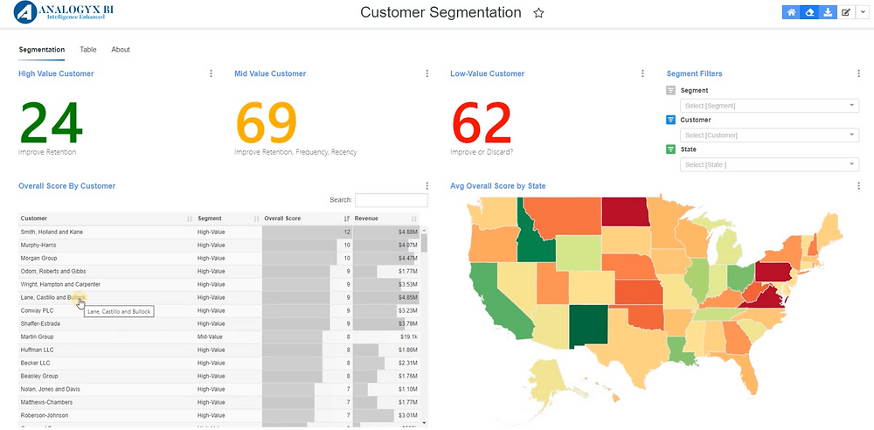Click the table's vertical scrollbar thumb
Image resolution: width=874 pixels, height=430 pixels.
point(424,243)
